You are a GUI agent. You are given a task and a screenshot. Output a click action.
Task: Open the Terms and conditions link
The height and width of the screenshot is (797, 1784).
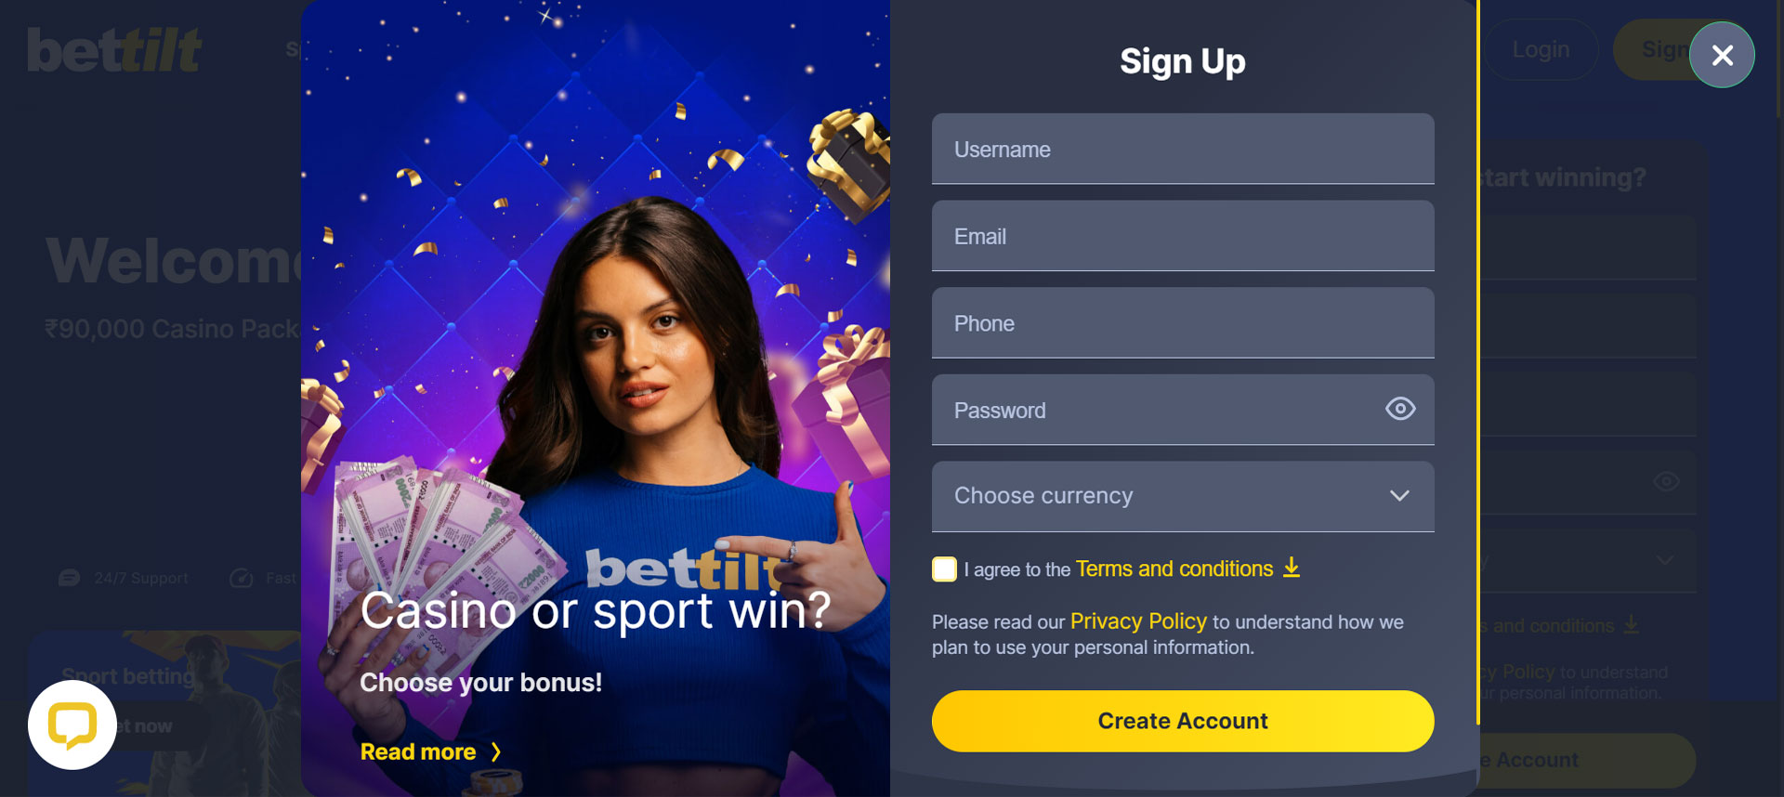click(x=1174, y=568)
